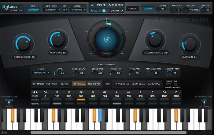The image size is (214, 135).
Task: Click the Formant Amt knob
Action: (x=169, y=73)
